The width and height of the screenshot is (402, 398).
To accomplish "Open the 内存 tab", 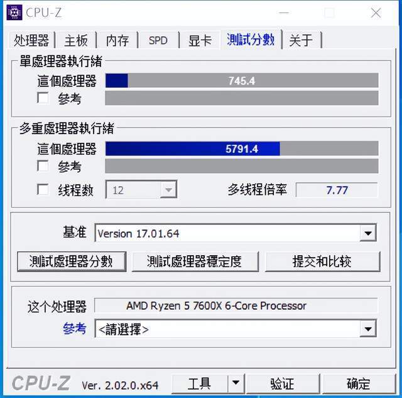I will point(117,40).
